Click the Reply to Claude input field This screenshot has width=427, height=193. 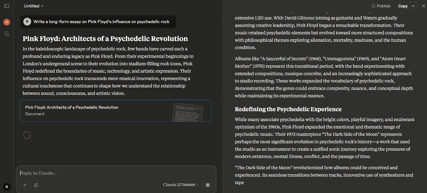pyautogui.click(x=116, y=173)
